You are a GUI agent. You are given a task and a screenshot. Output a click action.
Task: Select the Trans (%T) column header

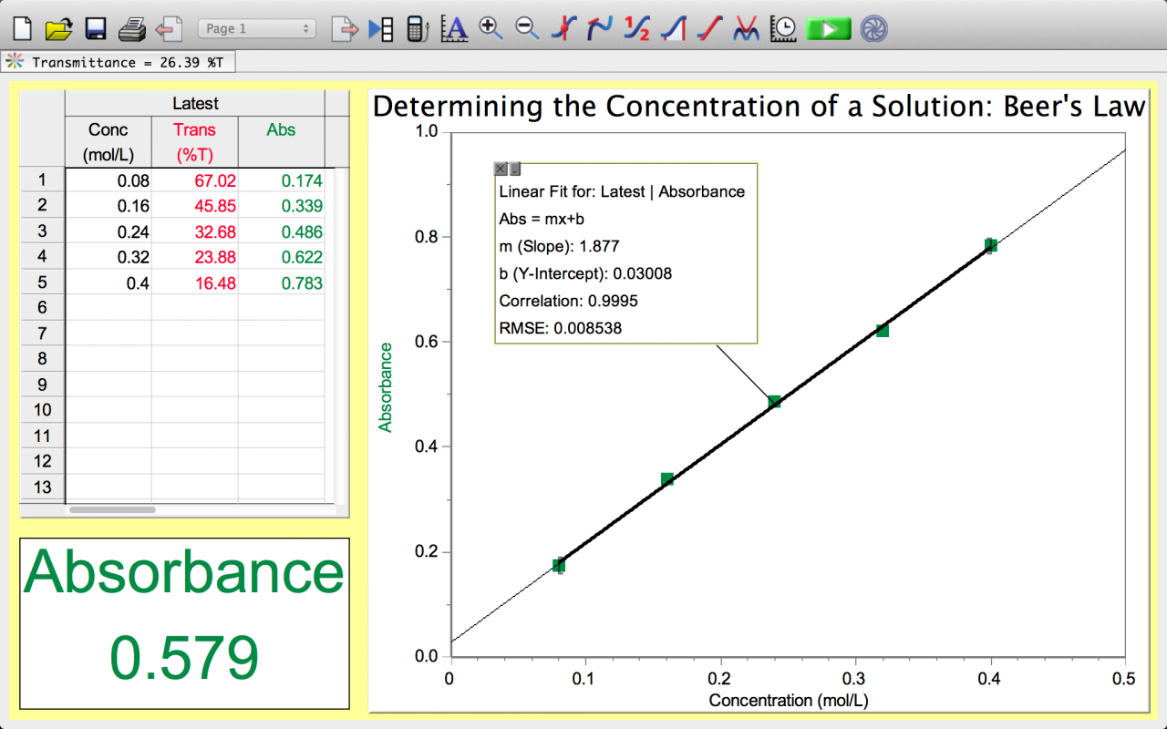(194, 141)
